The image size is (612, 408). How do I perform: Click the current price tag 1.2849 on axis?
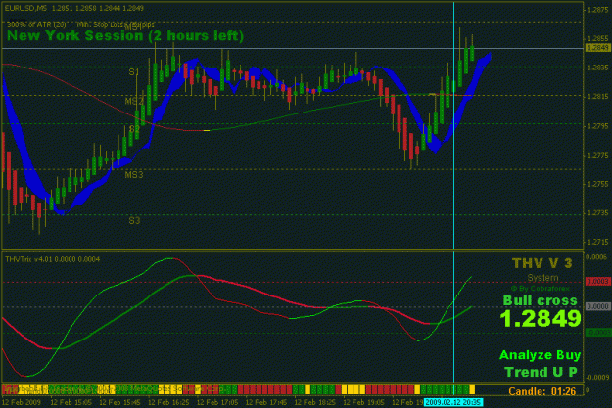click(x=598, y=48)
